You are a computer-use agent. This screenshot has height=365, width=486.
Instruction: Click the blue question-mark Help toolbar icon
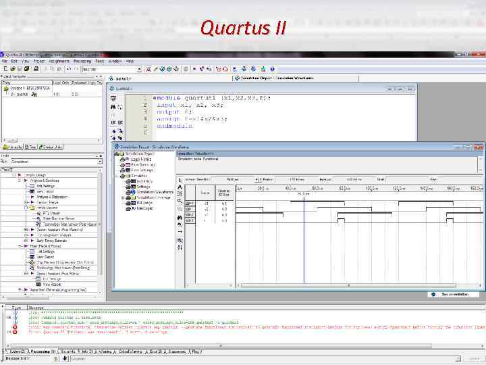[272, 69]
